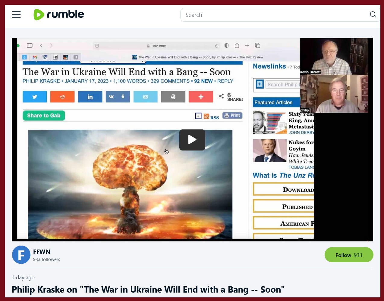The width and height of the screenshot is (384, 301).
Task: Open the FFWN channel name link
Action: click(x=42, y=252)
